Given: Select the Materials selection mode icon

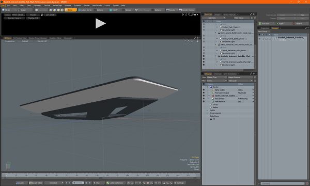Looking at the screenshot, I should [62, 10].
